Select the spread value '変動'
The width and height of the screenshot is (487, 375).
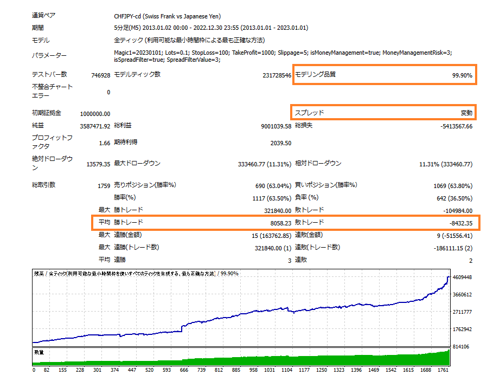click(466, 113)
